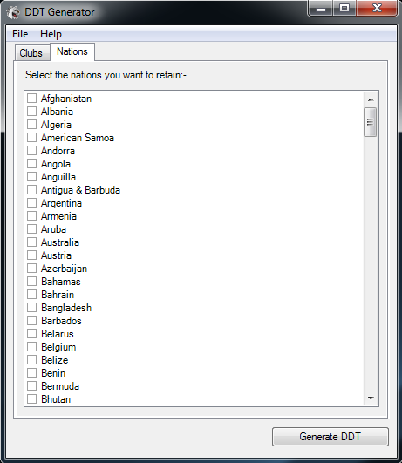Select the Australia checkbox
Image resolution: width=402 pixels, height=463 pixels.
point(31,242)
